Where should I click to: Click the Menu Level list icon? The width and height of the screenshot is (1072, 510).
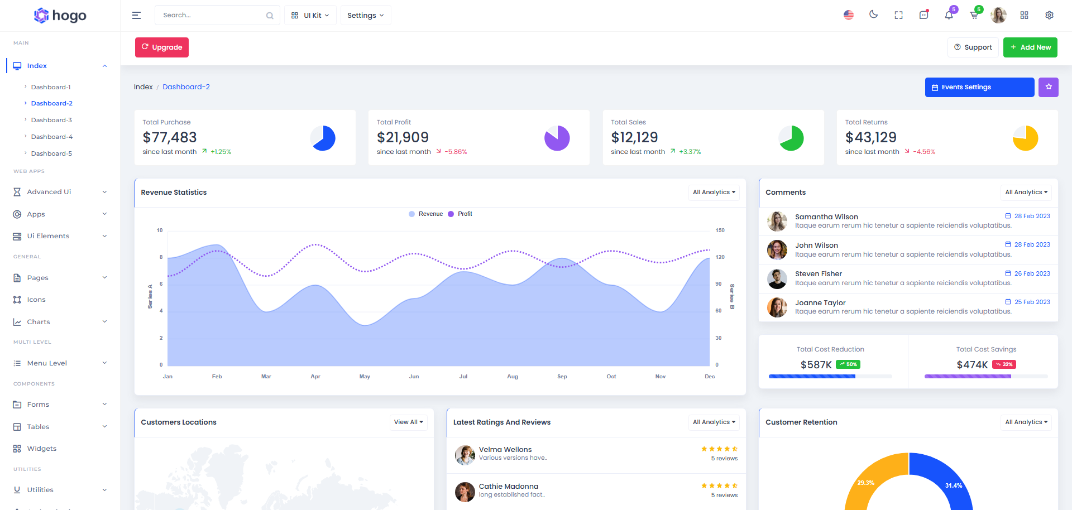[x=17, y=363]
